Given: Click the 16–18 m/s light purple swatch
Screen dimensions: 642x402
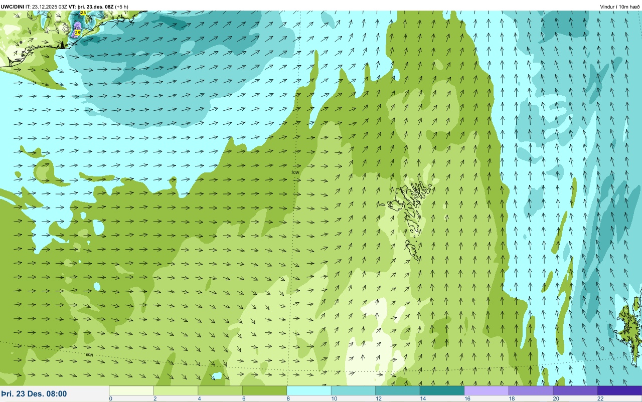Looking at the screenshot, I should [x=487, y=390].
